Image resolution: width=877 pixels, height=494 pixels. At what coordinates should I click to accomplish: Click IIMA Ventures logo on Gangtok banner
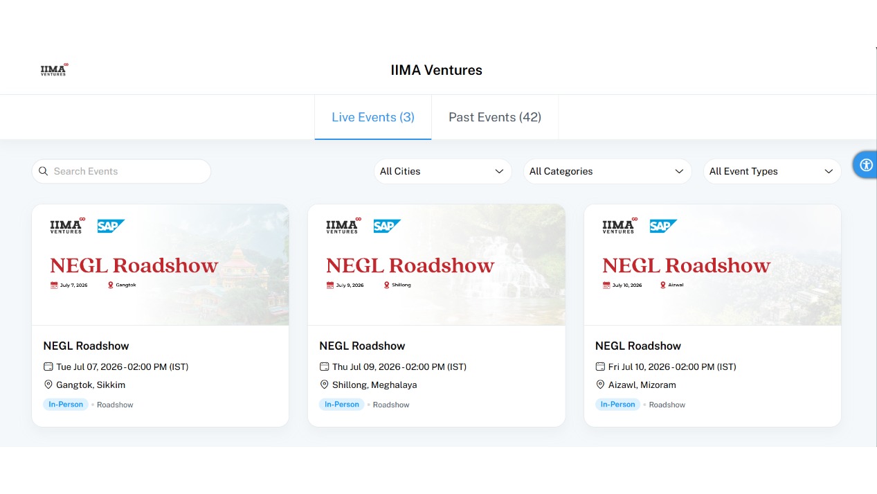[67, 225]
